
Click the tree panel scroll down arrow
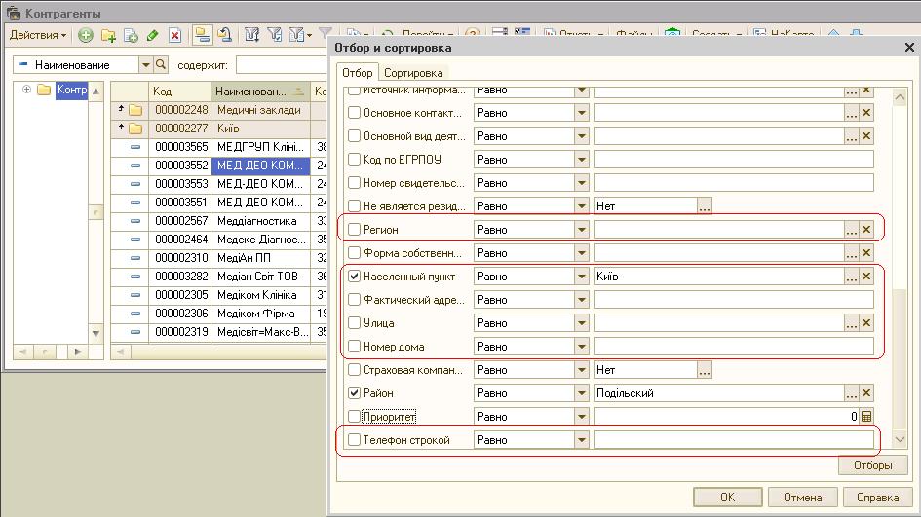click(96, 333)
